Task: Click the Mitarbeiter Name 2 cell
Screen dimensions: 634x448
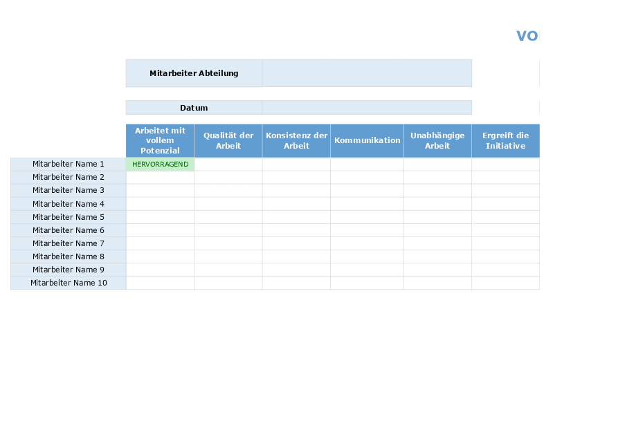Action: click(69, 177)
